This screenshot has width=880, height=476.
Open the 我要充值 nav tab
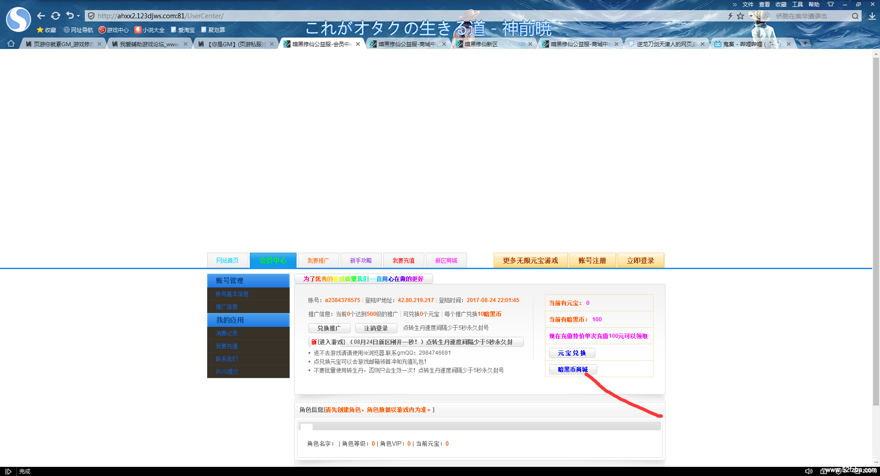tap(404, 260)
